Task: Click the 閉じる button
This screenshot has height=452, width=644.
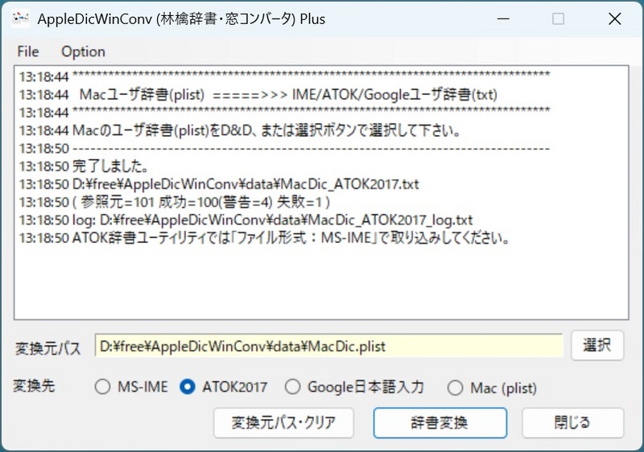Action: [572, 422]
